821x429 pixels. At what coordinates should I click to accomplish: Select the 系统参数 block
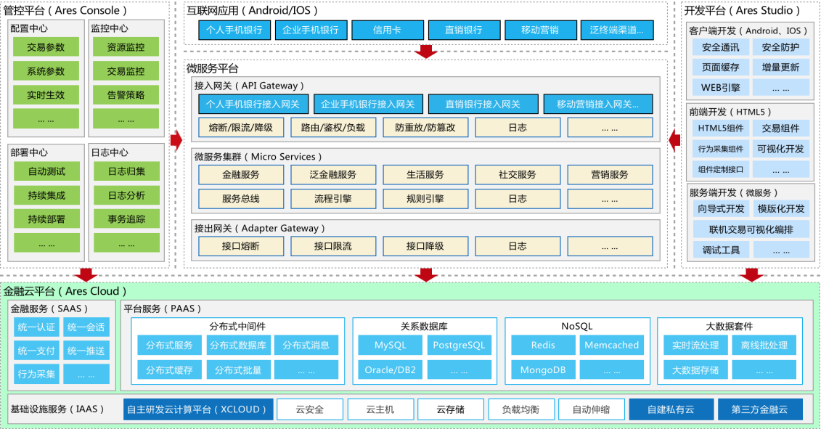click(x=46, y=71)
